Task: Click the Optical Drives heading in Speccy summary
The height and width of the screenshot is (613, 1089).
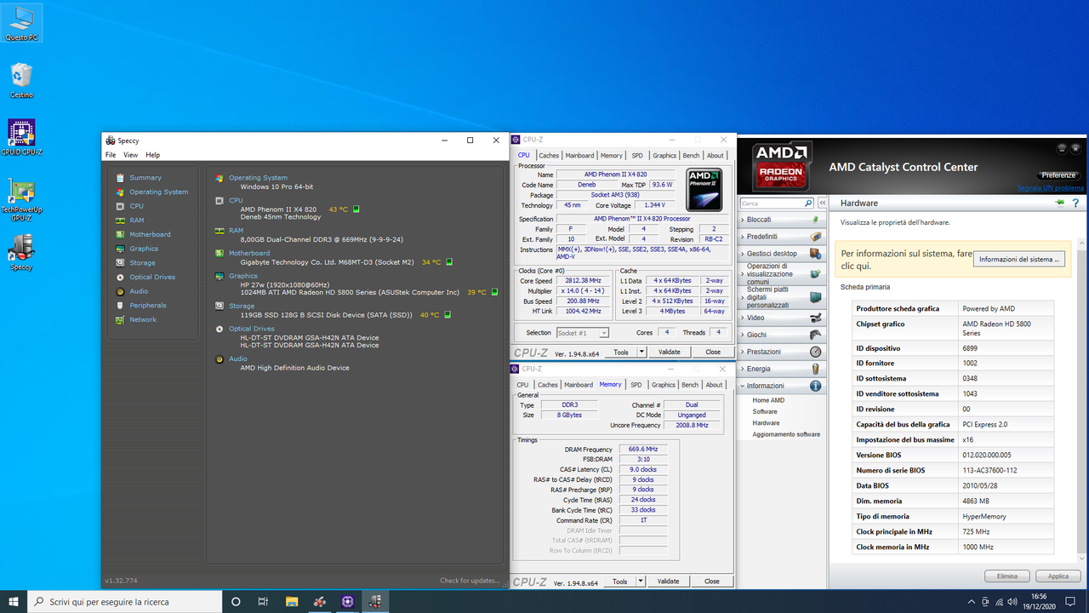Action: pyautogui.click(x=252, y=328)
